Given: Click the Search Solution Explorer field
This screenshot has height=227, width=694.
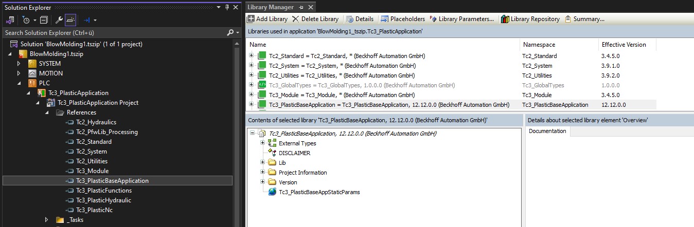Looking at the screenshot, I should tap(114, 32).
